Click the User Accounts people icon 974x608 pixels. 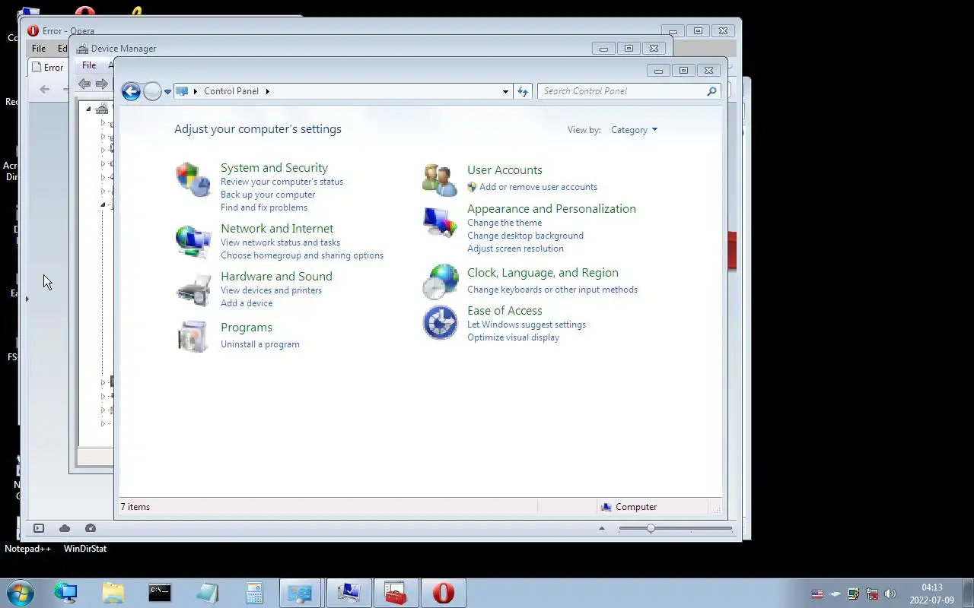pos(440,180)
